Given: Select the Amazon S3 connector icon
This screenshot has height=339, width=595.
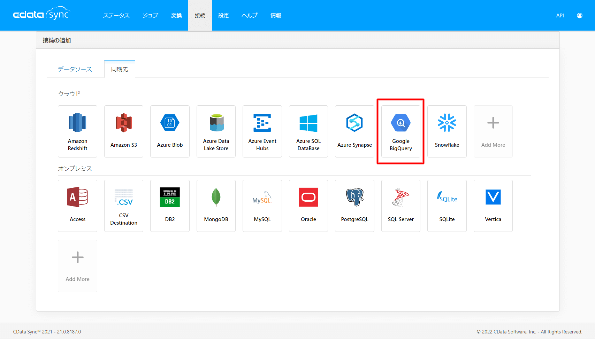Looking at the screenshot, I should pyautogui.click(x=124, y=123).
